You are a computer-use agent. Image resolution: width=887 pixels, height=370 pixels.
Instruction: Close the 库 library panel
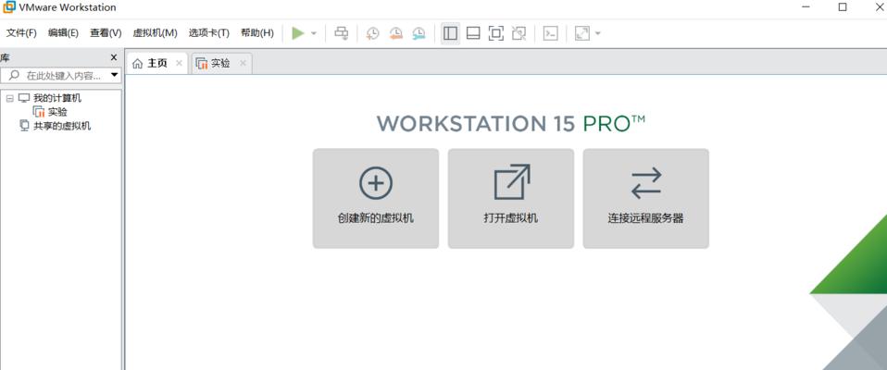pos(114,57)
